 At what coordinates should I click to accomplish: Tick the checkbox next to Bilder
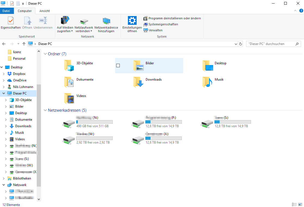point(118,65)
